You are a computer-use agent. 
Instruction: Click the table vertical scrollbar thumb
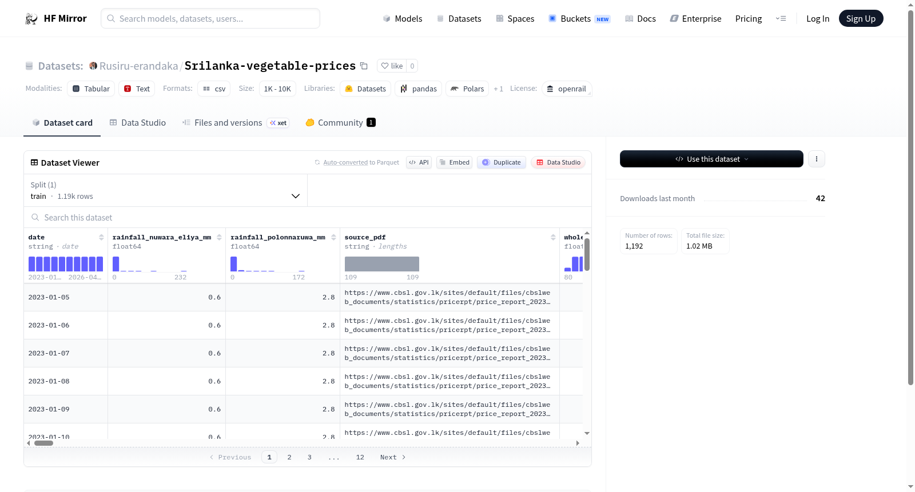click(x=587, y=254)
